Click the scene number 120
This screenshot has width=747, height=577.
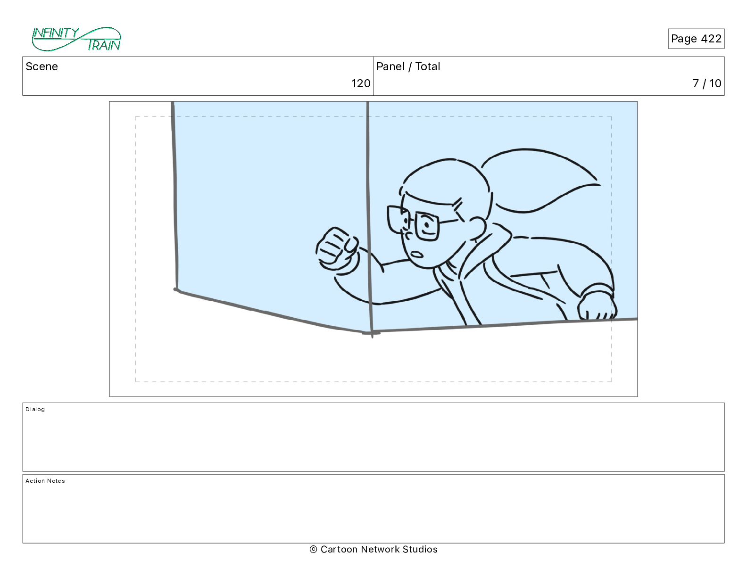(x=361, y=83)
